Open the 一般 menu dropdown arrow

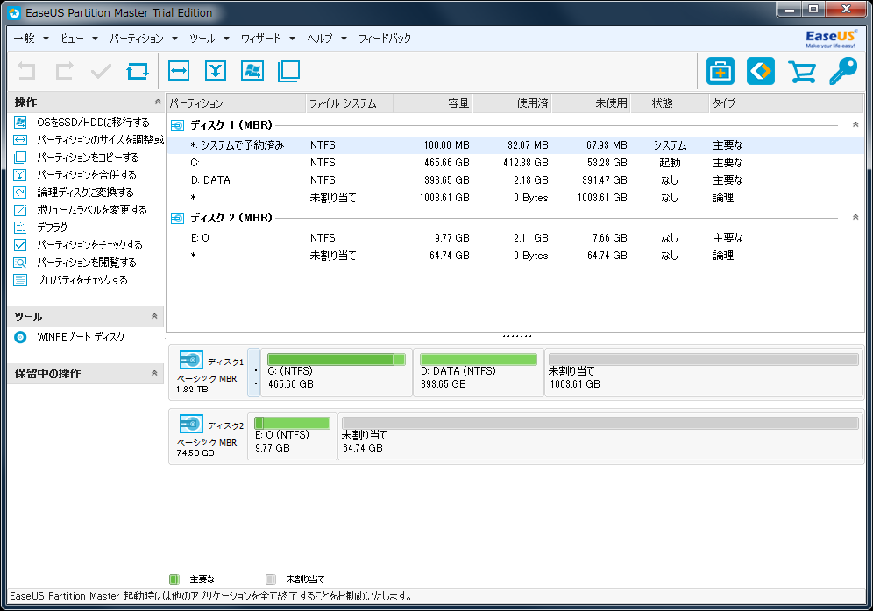pyautogui.click(x=46, y=39)
